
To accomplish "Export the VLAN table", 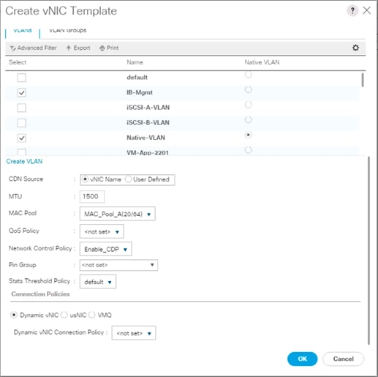I will pyautogui.click(x=78, y=48).
